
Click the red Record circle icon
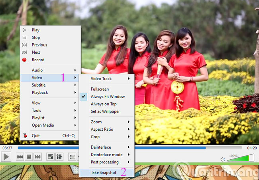click(x=24, y=60)
